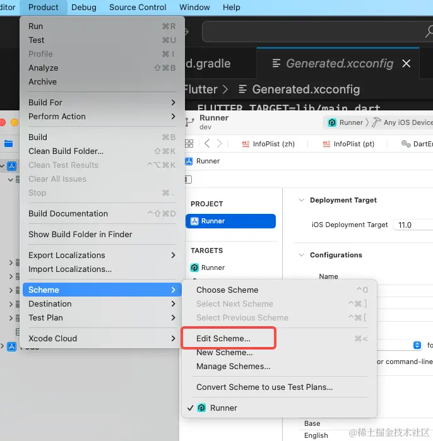Click the Generated.xcconfig breadcrumb
The width and height of the screenshot is (433, 441).
click(299, 90)
